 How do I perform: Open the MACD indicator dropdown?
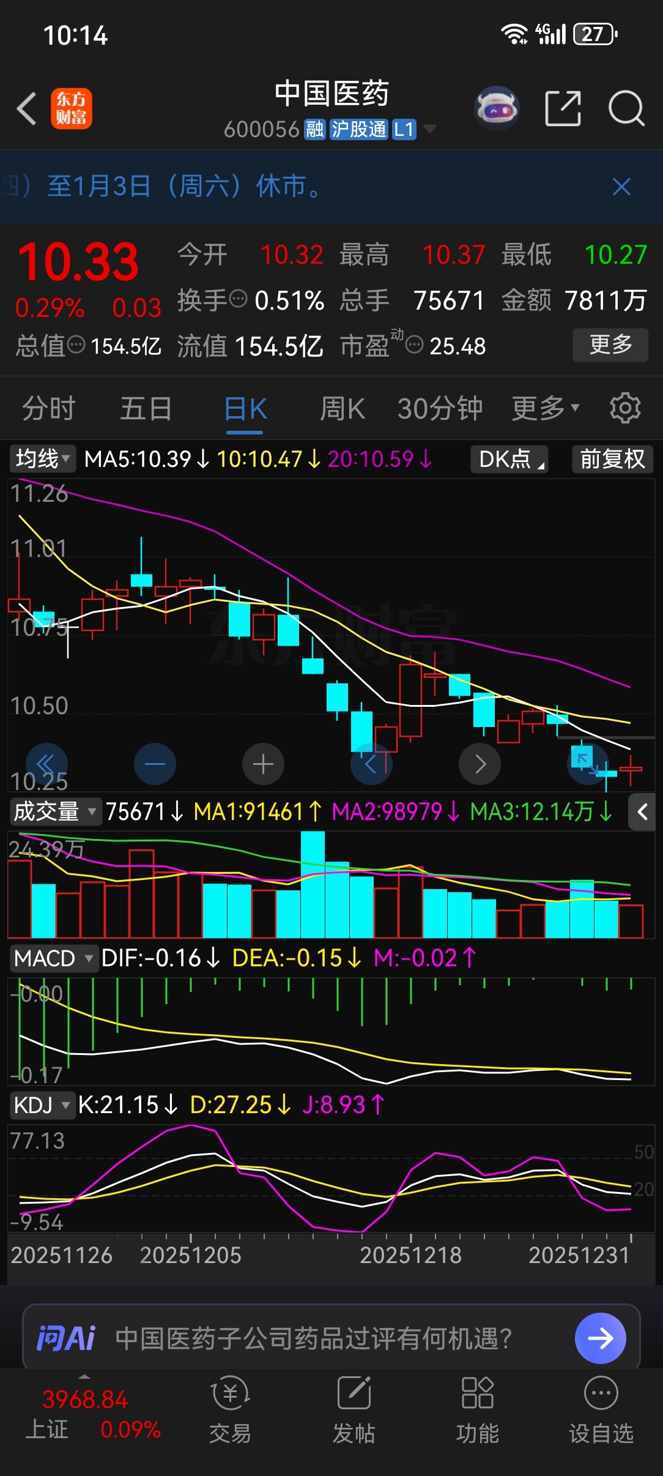tap(54, 958)
